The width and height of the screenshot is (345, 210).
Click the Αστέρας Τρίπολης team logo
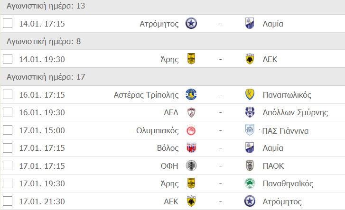191,95
